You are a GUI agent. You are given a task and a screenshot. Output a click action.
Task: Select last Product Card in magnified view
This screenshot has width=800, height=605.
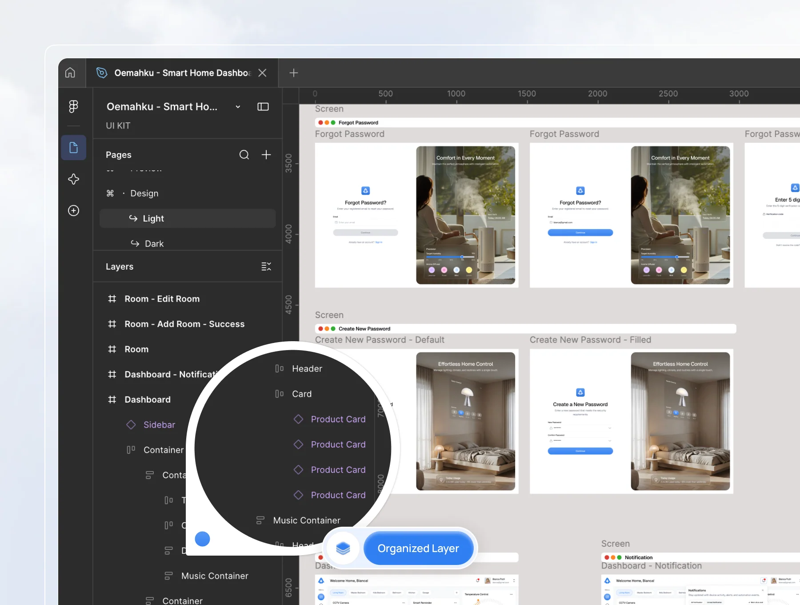[338, 495]
